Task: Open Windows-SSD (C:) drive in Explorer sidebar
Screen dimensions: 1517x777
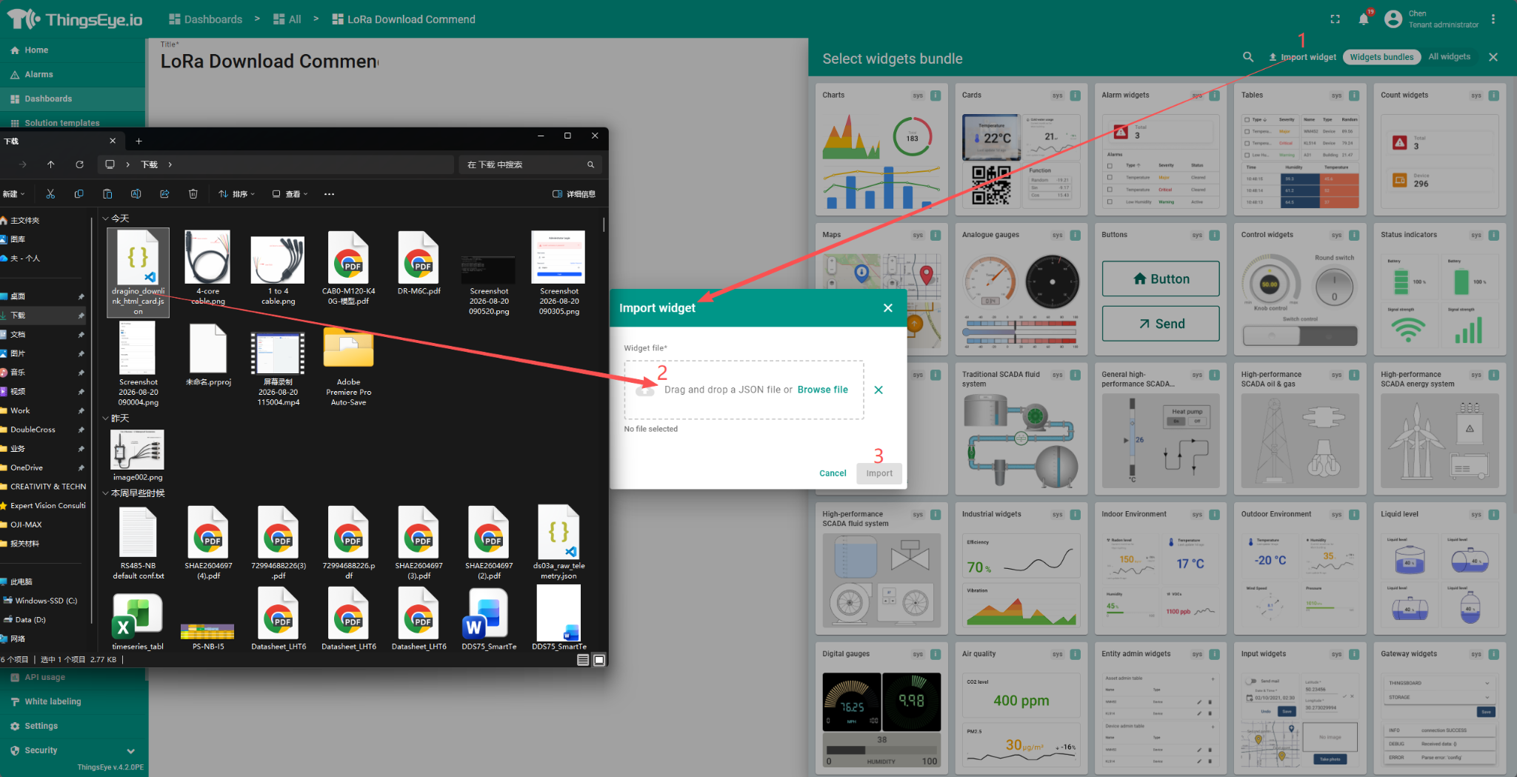Action: point(44,601)
